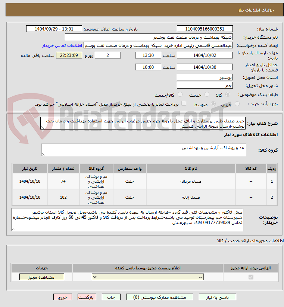Select the صندل مردانه item cell
Viewport: 284px width, 307px height.
[x=191, y=181]
